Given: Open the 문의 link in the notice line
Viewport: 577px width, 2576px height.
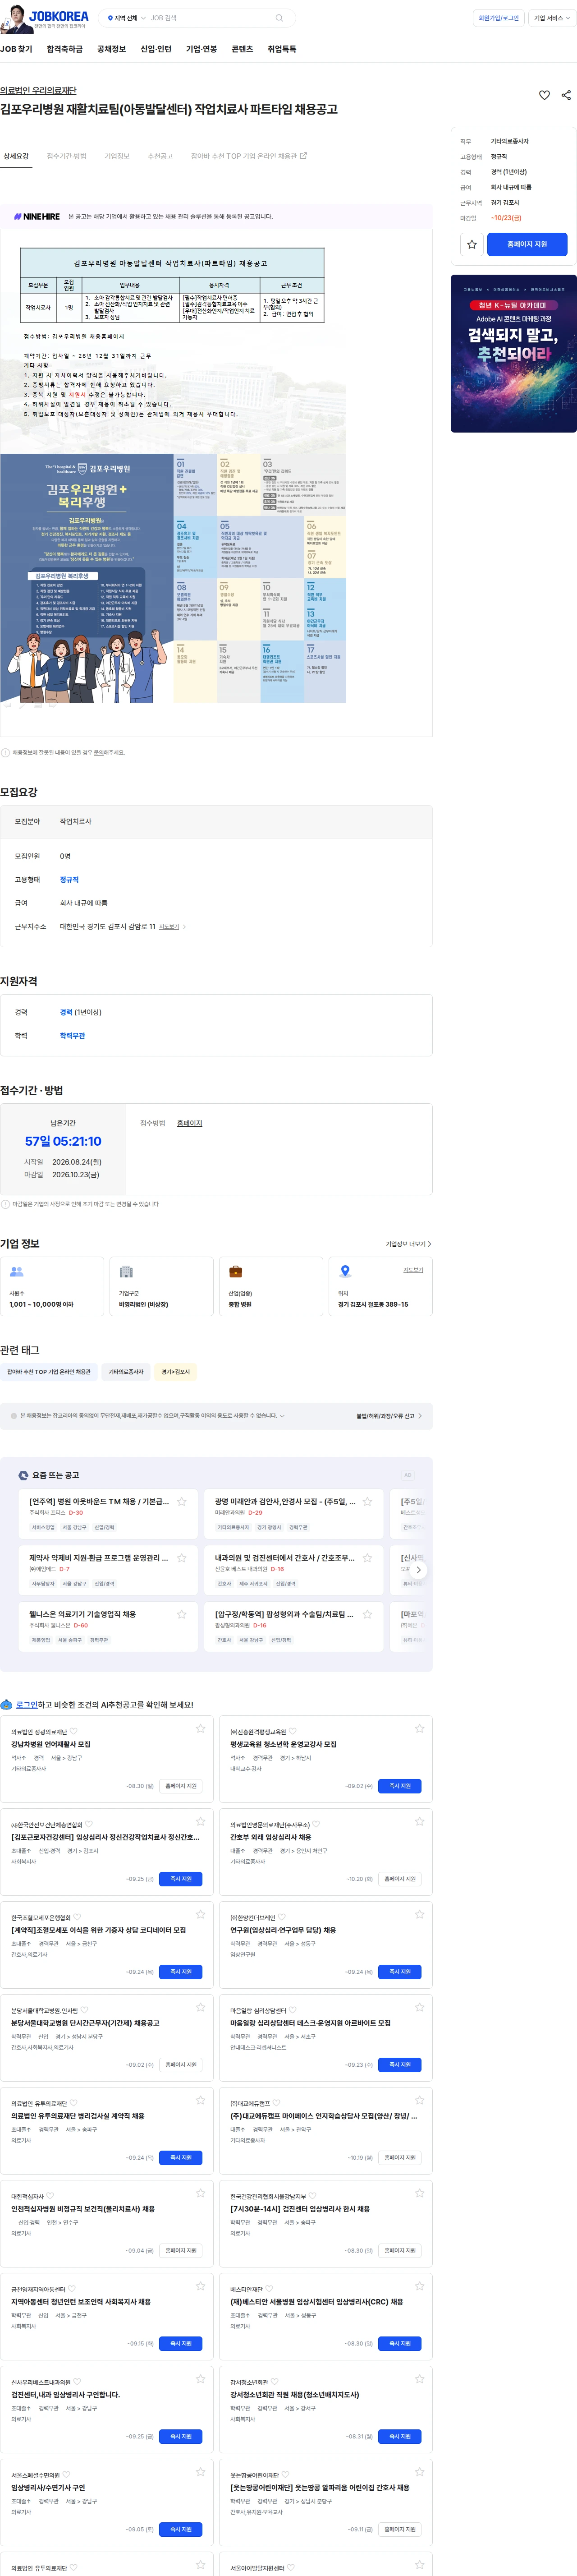Looking at the screenshot, I should pyautogui.click(x=98, y=753).
